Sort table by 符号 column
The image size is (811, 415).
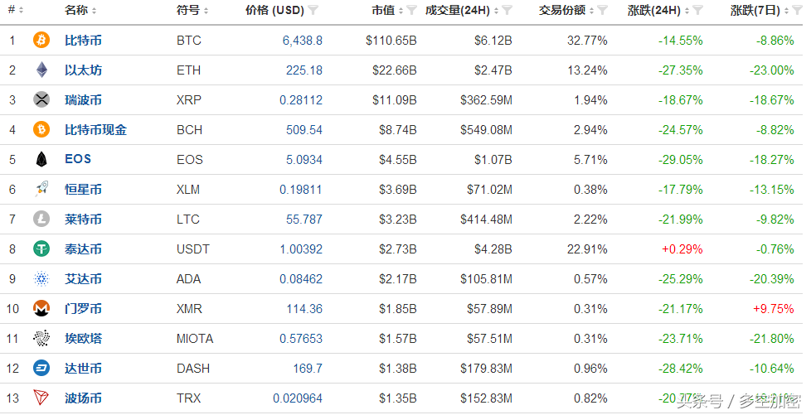pyautogui.click(x=206, y=10)
